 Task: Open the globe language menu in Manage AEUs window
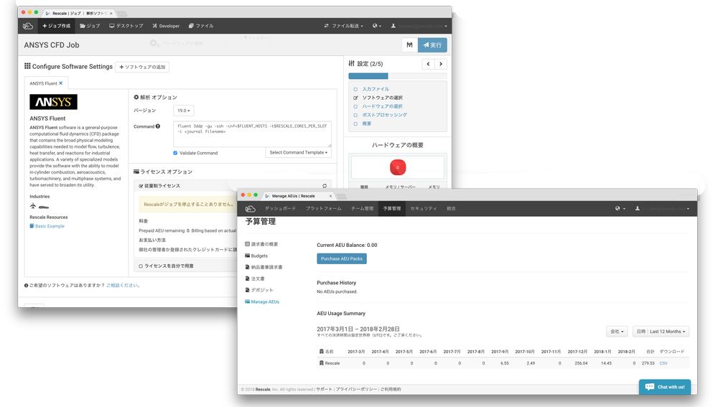620,209
